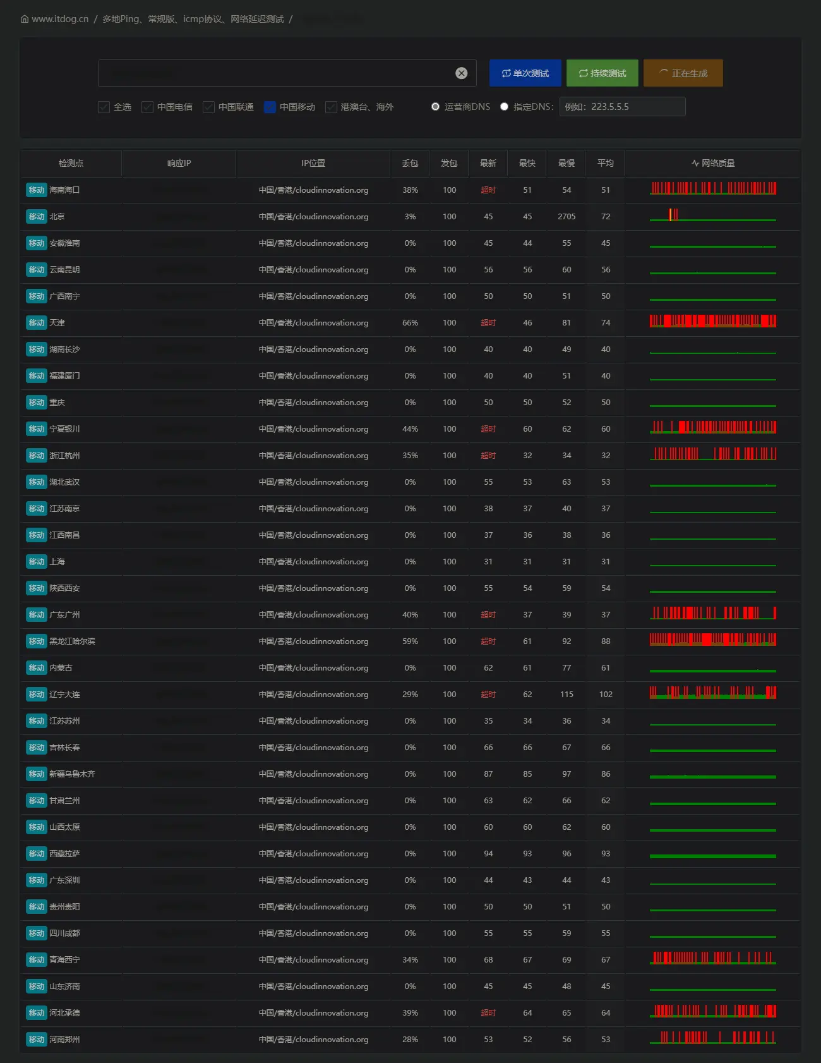
Task: Open the network quality chart for 辽宁大连
Action: coord(712,693)
